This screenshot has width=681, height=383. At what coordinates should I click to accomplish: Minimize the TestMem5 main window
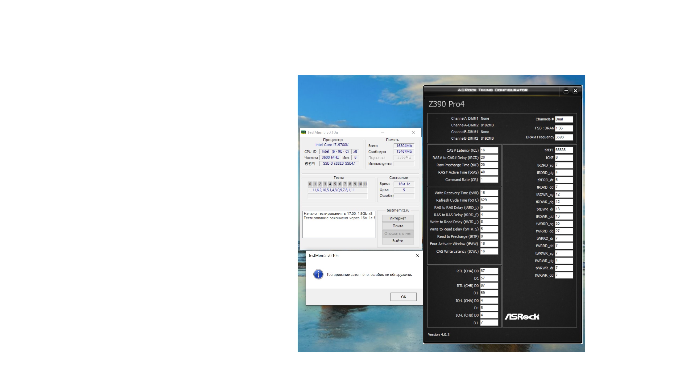click(382, 132)
